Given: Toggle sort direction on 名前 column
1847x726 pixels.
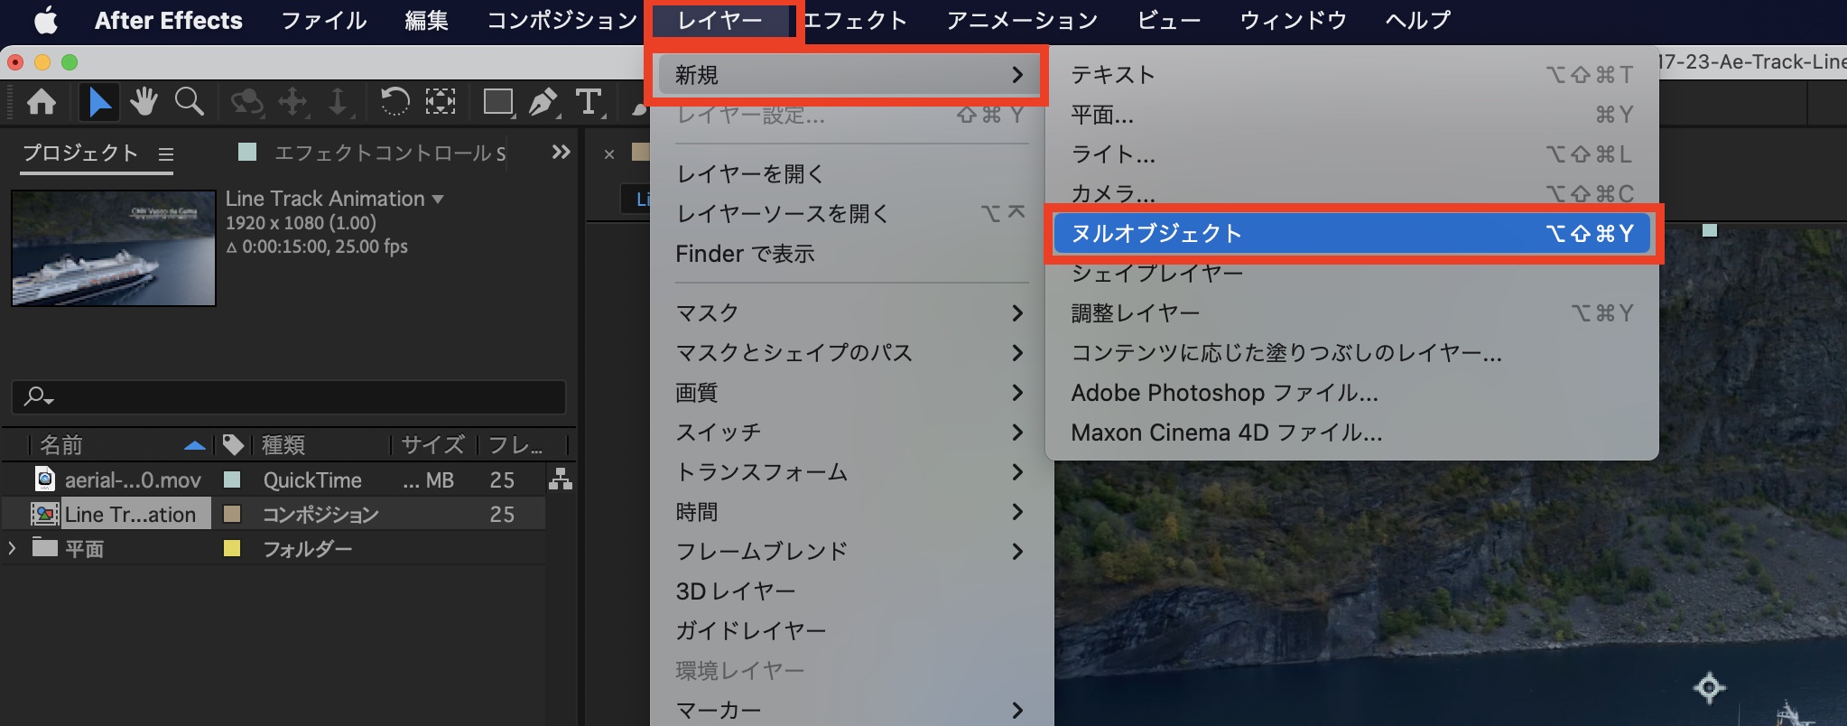Looking at the screenshot, I should coord(194,445).
